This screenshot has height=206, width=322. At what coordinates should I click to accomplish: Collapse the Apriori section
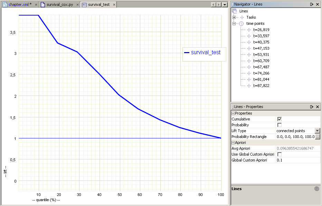233,143
